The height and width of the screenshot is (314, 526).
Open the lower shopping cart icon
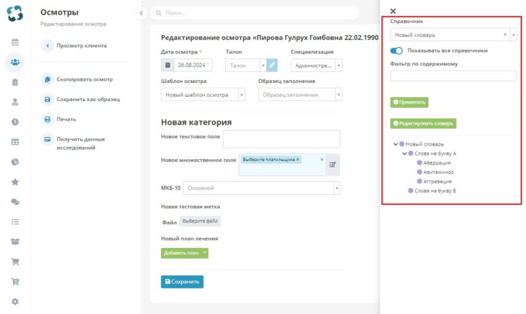click(x=15, y=282)
